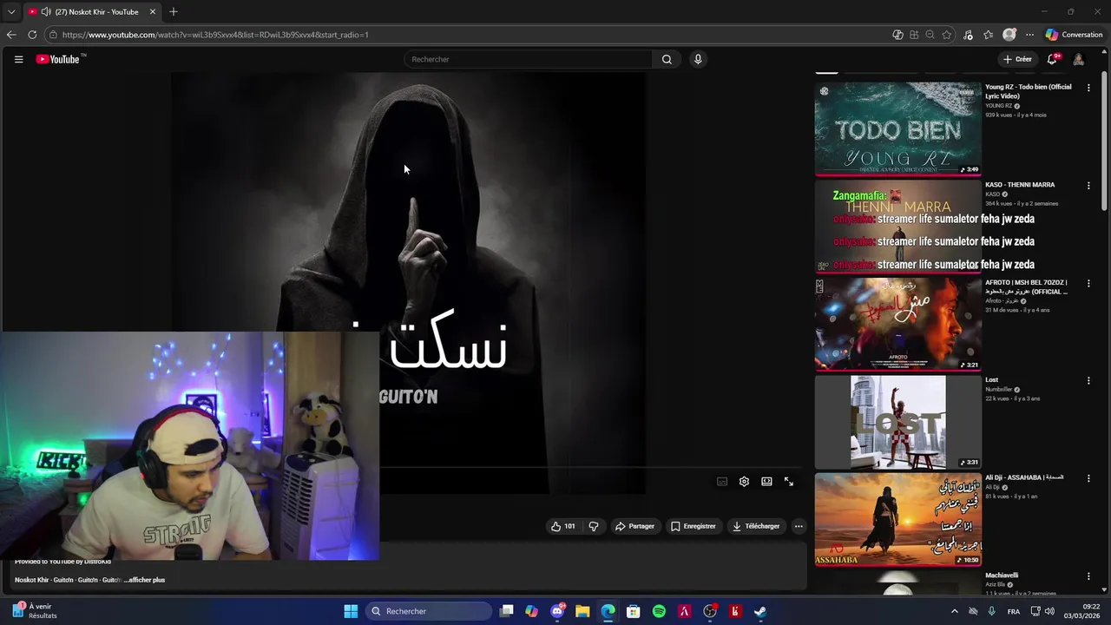Click the Télécharger download button
Image resolution: width=1111 pixels, height=625 pixels.
756,526
